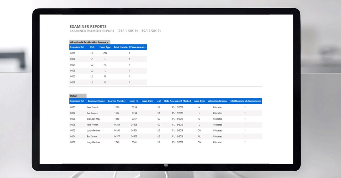Viewport: 341px width, 178px height.
Task: Click learner number 1746 in last row
Action: pyautogui.click(x=117, y=142)
